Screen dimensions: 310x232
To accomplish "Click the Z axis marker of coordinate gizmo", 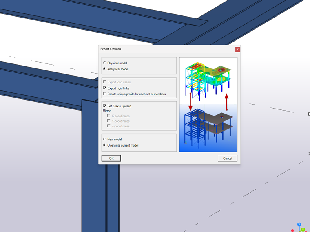I will click(299, 225).
